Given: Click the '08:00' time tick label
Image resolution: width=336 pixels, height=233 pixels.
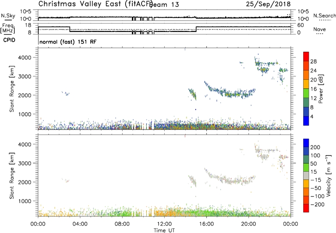Looking at the screenshot, I should pos(122,224).
